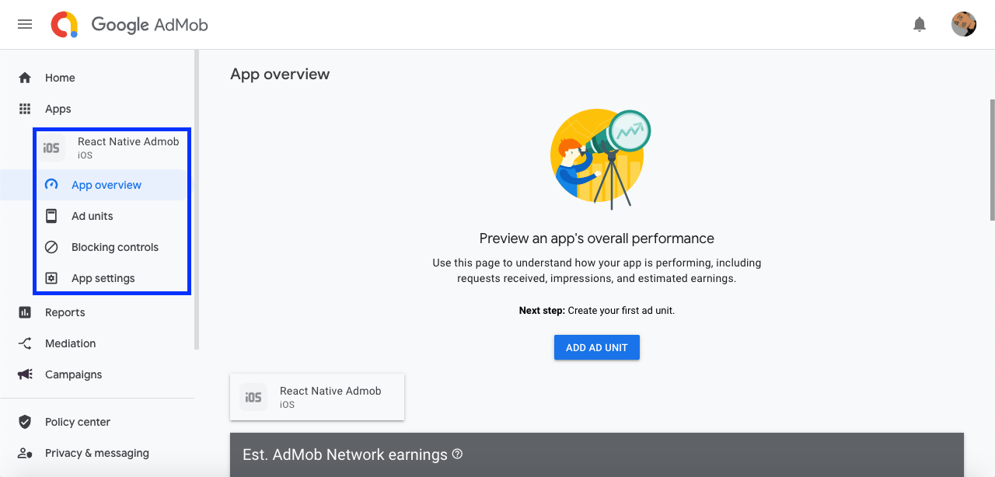Open the Privacy & messaging icon

tap(24, 453)
